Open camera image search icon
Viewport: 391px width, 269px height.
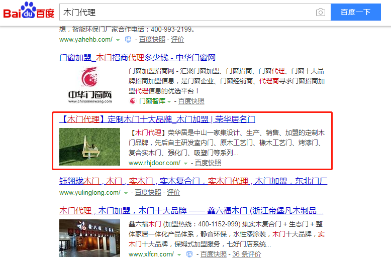(x=321, y=12)
